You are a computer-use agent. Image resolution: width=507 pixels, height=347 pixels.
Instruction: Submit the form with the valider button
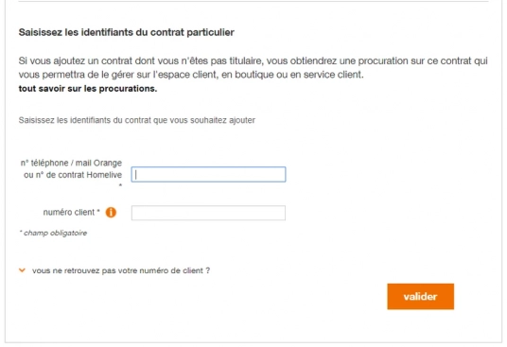tap(421, 297)
